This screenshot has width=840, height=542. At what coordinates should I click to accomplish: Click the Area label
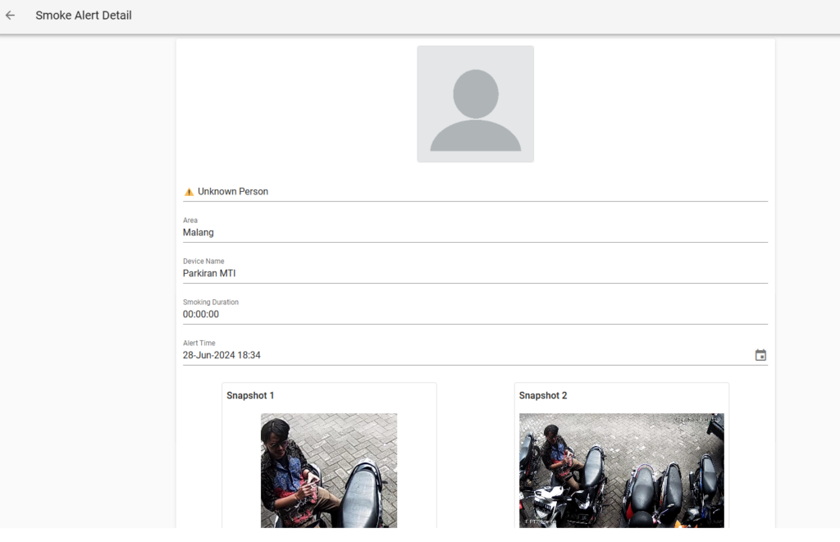[190, 220]
